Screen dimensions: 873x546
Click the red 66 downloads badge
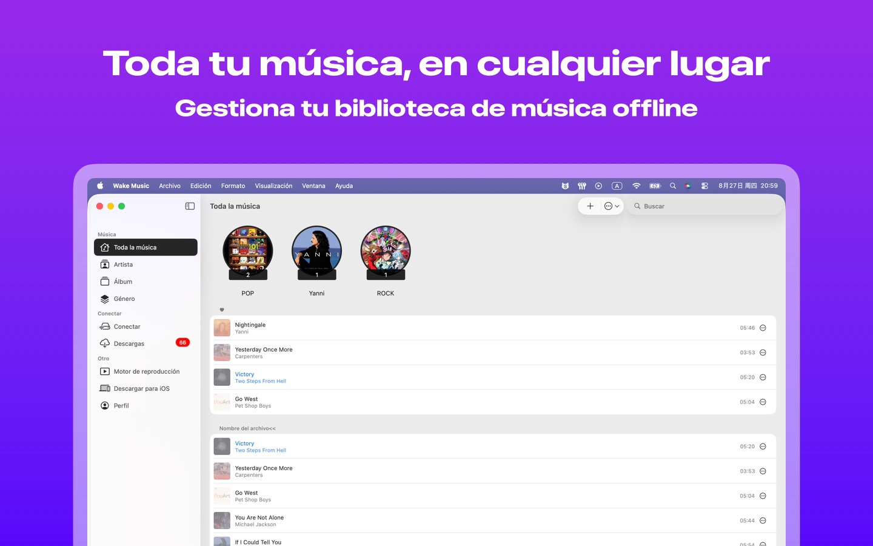182,343
